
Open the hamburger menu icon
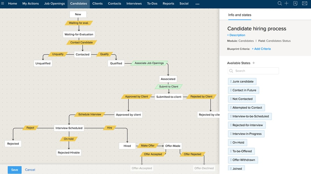(3, 3)
